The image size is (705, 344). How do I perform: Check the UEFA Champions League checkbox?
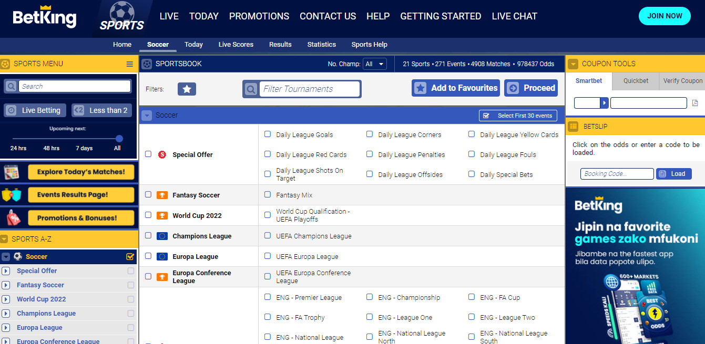point(268,235)
